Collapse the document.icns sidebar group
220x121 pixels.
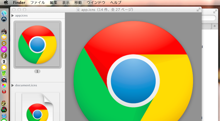coord(13,85)
